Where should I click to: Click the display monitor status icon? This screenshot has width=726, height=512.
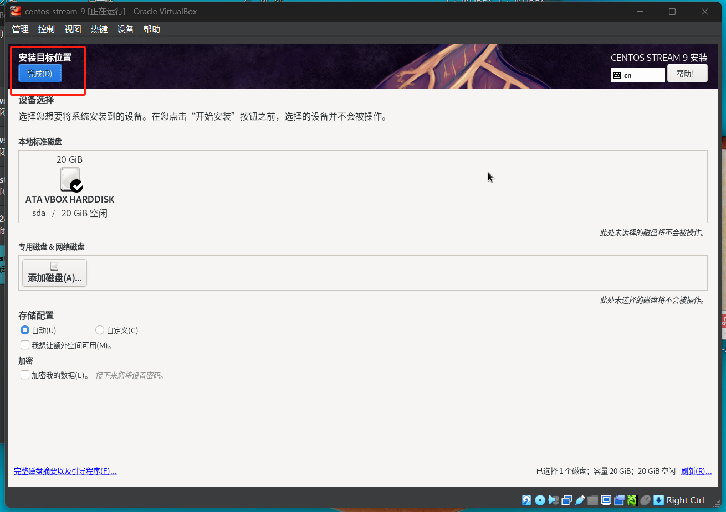click(606, 500)
